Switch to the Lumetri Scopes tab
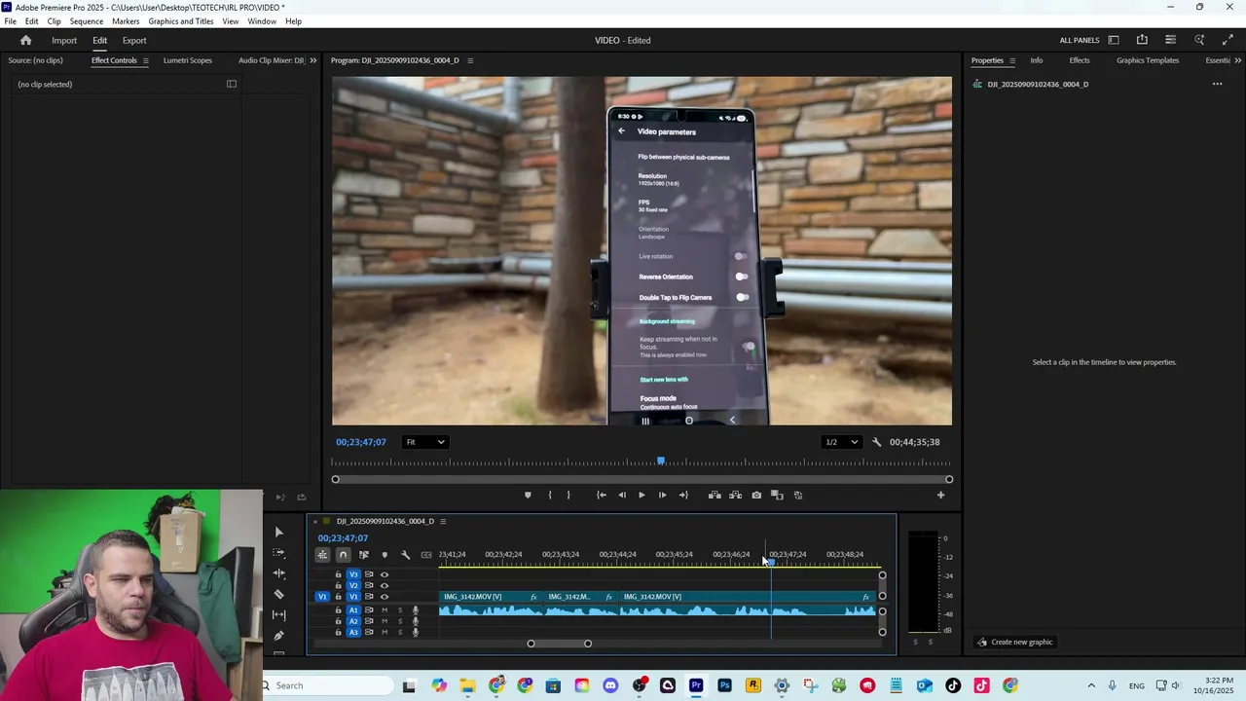This screenshot has width=1246, height=701. point(187,60)
